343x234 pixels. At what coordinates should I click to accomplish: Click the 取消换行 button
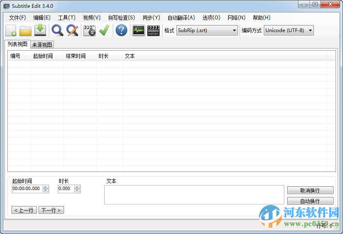click(x=310, y=190)
